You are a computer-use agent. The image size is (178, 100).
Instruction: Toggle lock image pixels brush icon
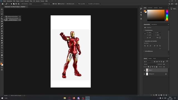pyautogui.click(x=150, y=67)
